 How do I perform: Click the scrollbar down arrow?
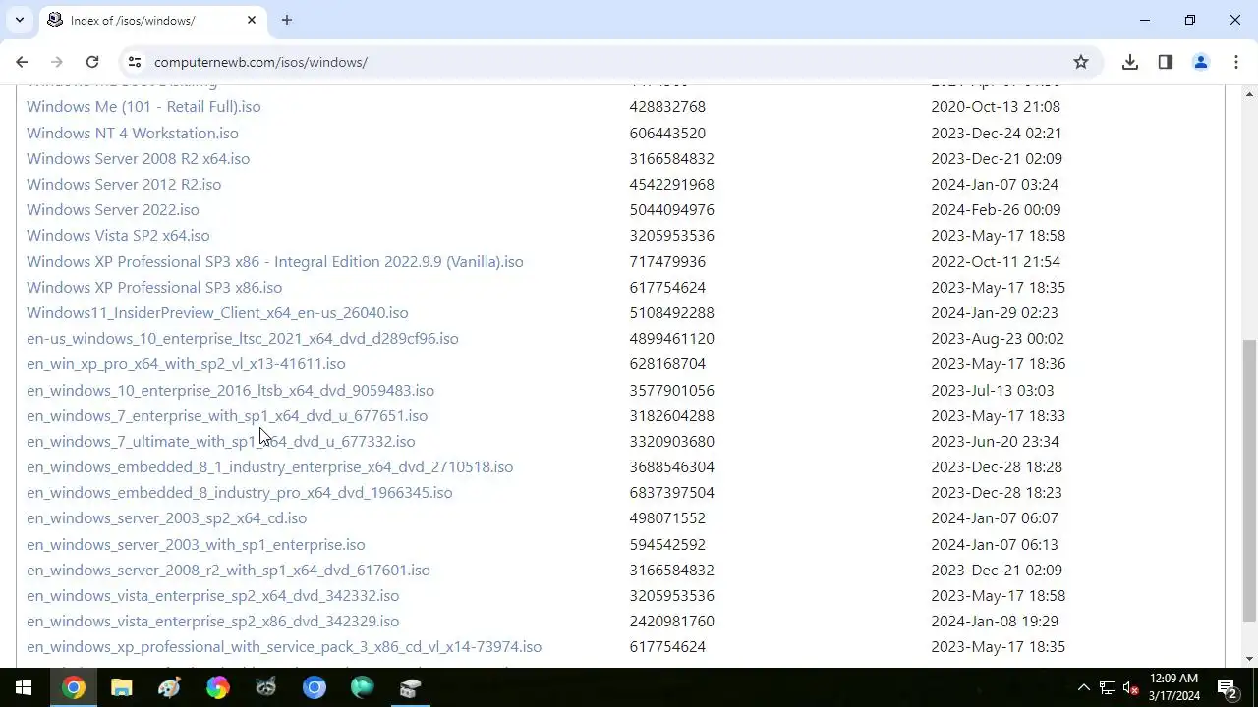coord(1249,659)
